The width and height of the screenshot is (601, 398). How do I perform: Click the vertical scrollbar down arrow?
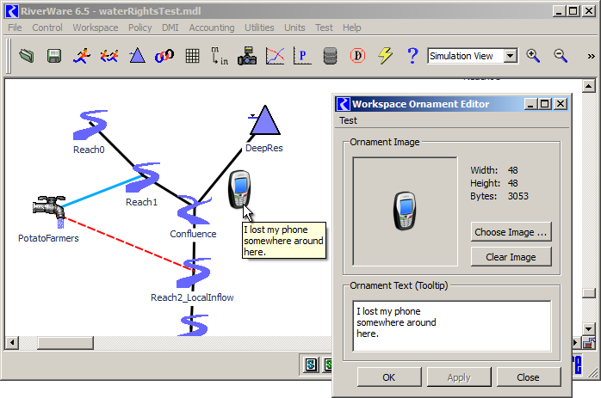[x=588, y=328]
